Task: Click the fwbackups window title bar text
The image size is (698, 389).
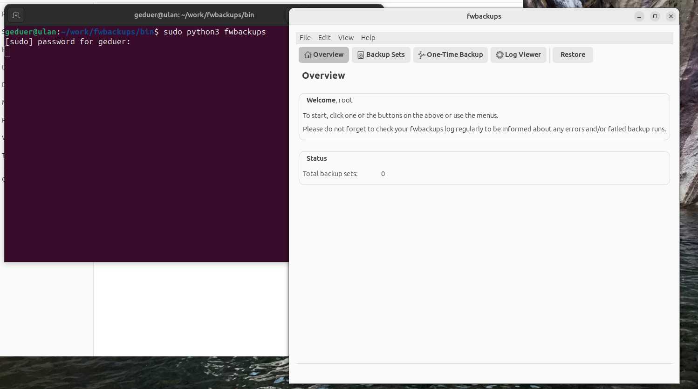Action: point(484,16)
